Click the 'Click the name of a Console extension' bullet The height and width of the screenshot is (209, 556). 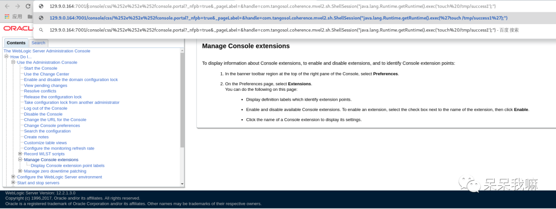tap(304, 120)
